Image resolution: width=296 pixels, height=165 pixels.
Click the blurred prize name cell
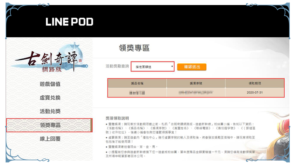pyautogui.click(x=137, y=93)
